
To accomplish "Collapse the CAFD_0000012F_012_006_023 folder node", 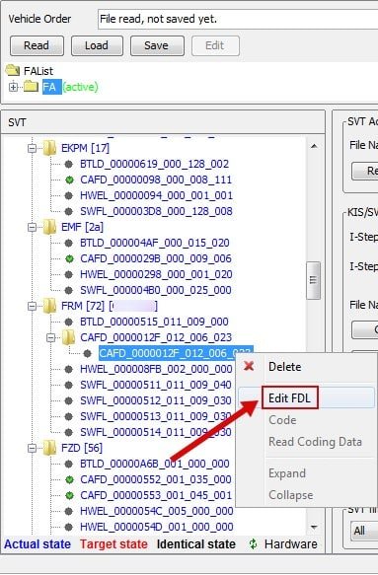I will tap(51, 337).
